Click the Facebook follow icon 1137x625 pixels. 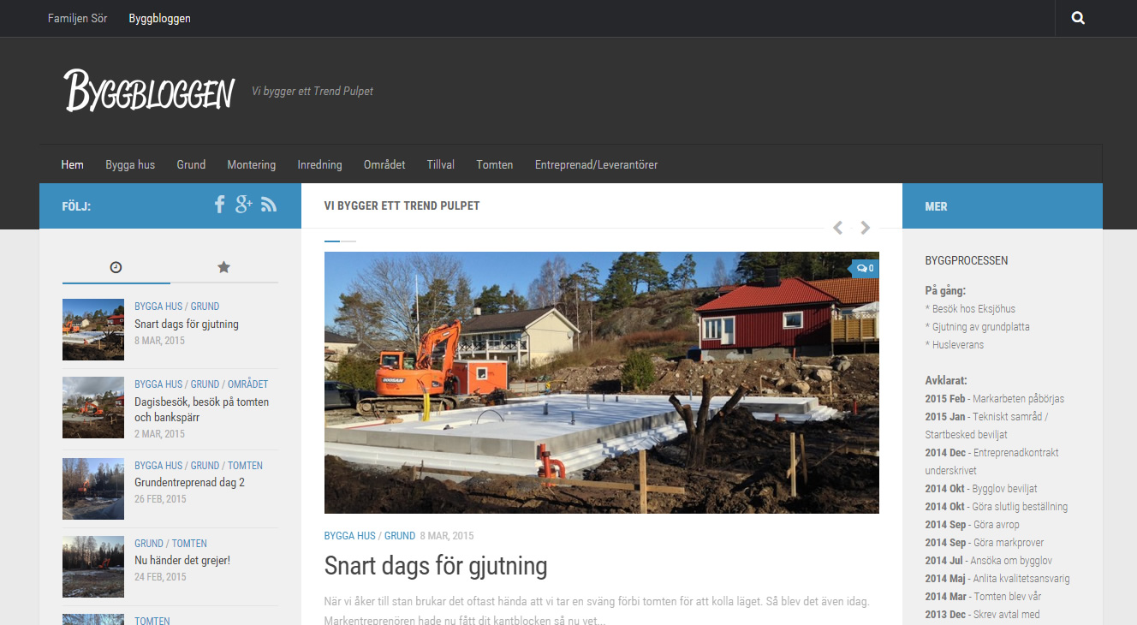(219, 205)
